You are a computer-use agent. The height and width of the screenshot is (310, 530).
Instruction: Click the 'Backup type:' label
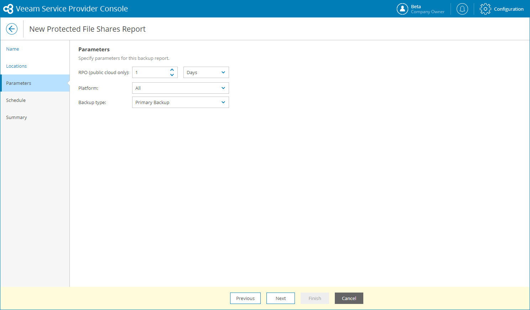92,102
